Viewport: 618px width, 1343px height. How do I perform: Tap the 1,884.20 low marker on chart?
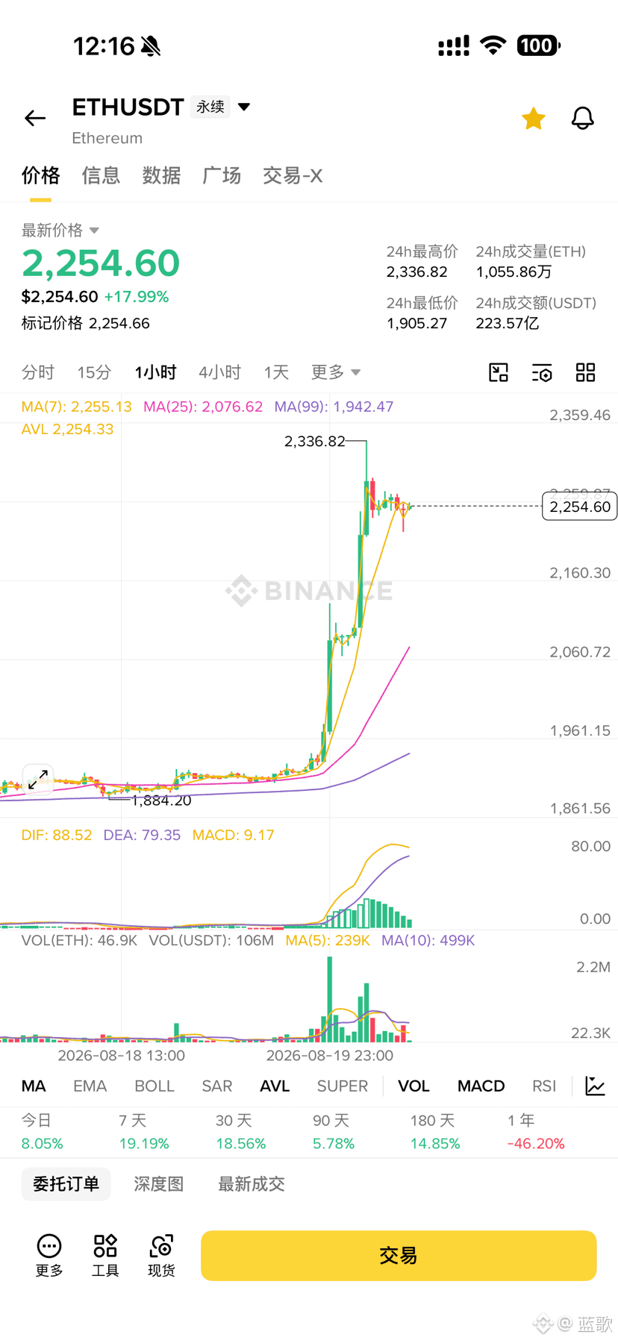click(161, 801)
